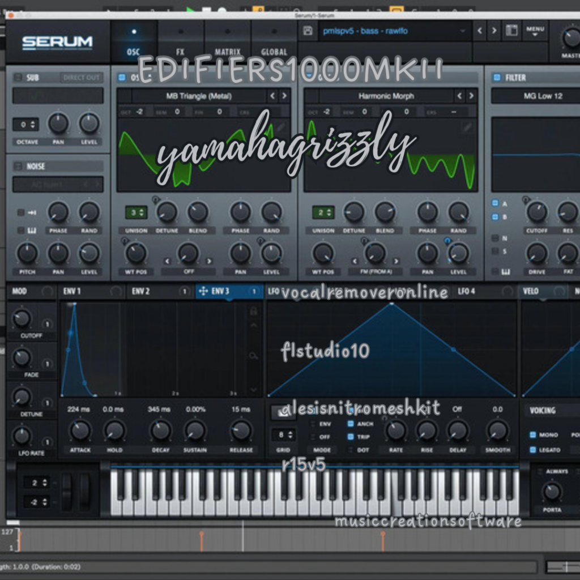Enable the NOISE oscillator

point(18,166)
